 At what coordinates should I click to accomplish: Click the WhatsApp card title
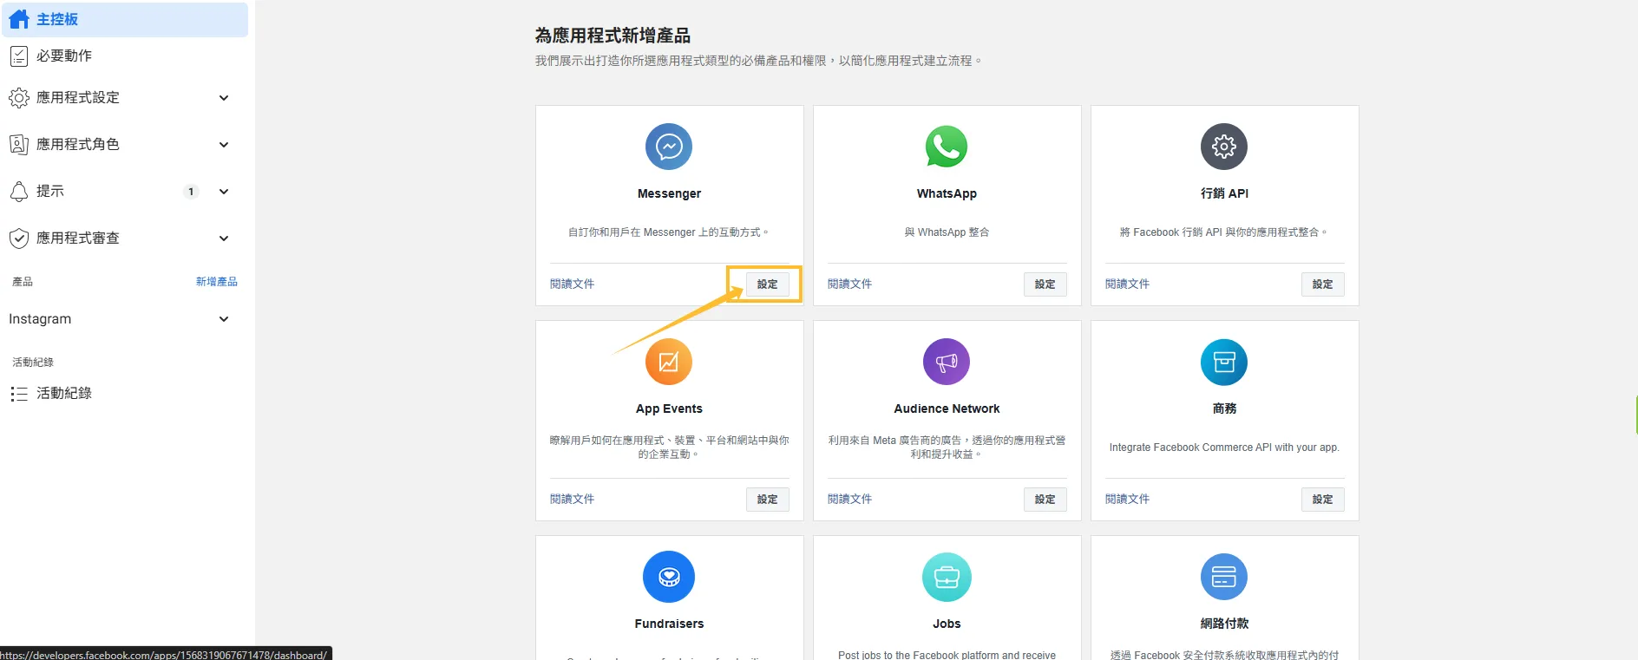947,193
